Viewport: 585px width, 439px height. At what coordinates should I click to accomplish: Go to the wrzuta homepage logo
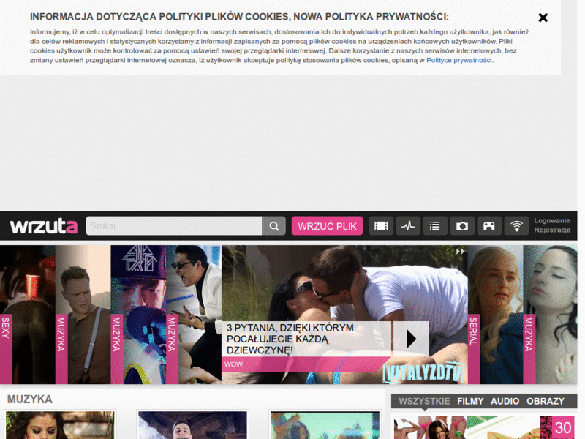(x=44, y=226)
